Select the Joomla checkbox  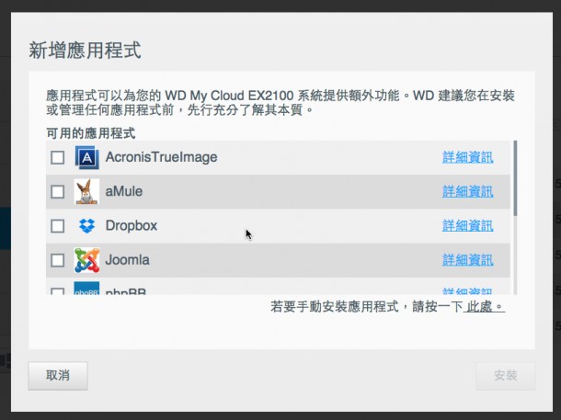(x=58, y=260)
